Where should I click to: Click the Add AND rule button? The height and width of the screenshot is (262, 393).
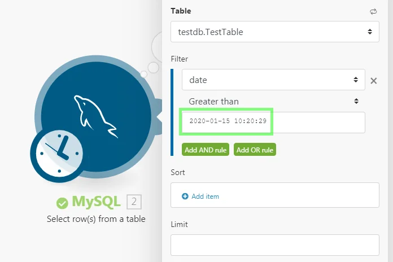click(206, 150)
